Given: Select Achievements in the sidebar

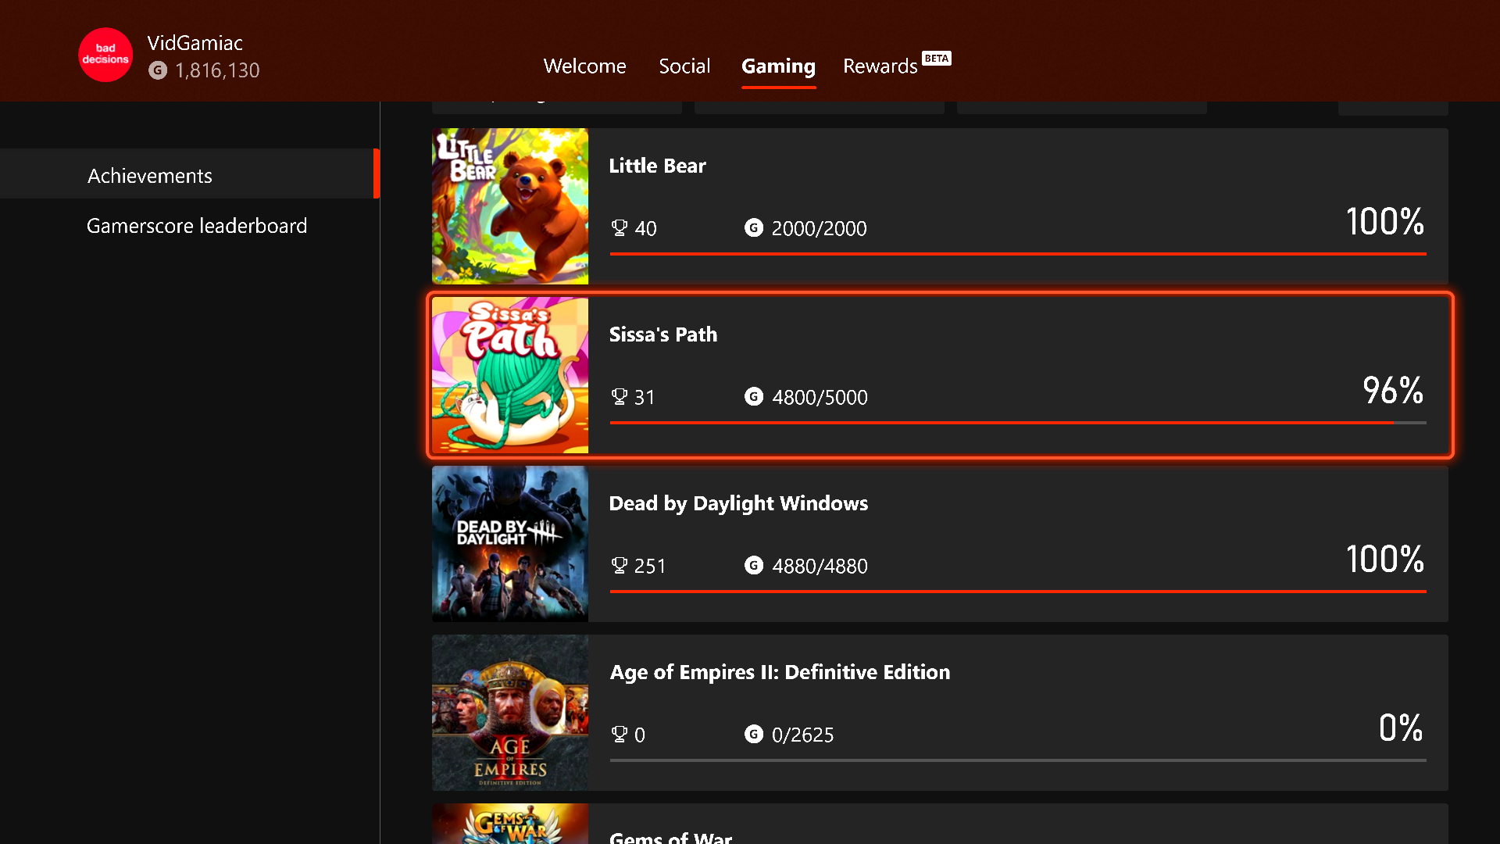Looking at the screenshot, I should [x=190, y=173].
